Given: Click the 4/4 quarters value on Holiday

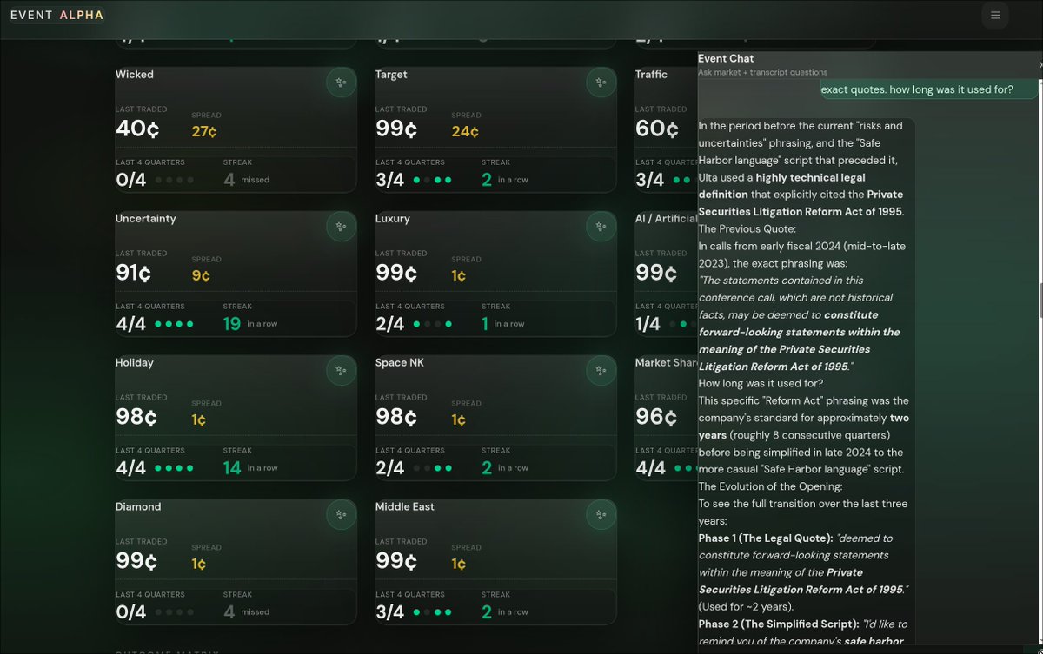Looking at the screenshot, I should 130,468.
